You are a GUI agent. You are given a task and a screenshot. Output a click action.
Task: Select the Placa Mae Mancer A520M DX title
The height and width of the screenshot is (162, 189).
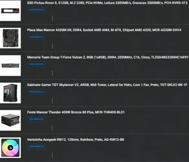(104, 30)
